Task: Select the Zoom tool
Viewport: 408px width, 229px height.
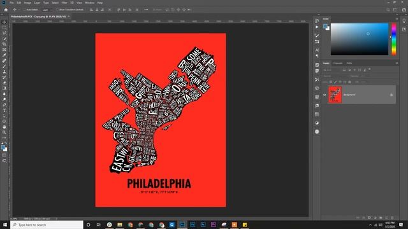Action: point(4,132)
